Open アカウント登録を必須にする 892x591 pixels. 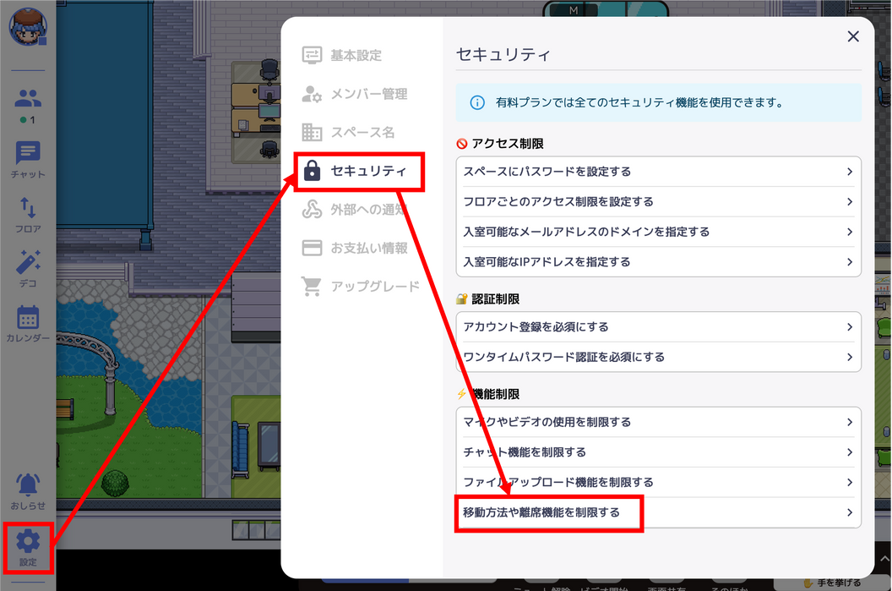click(x=658, y=327)
